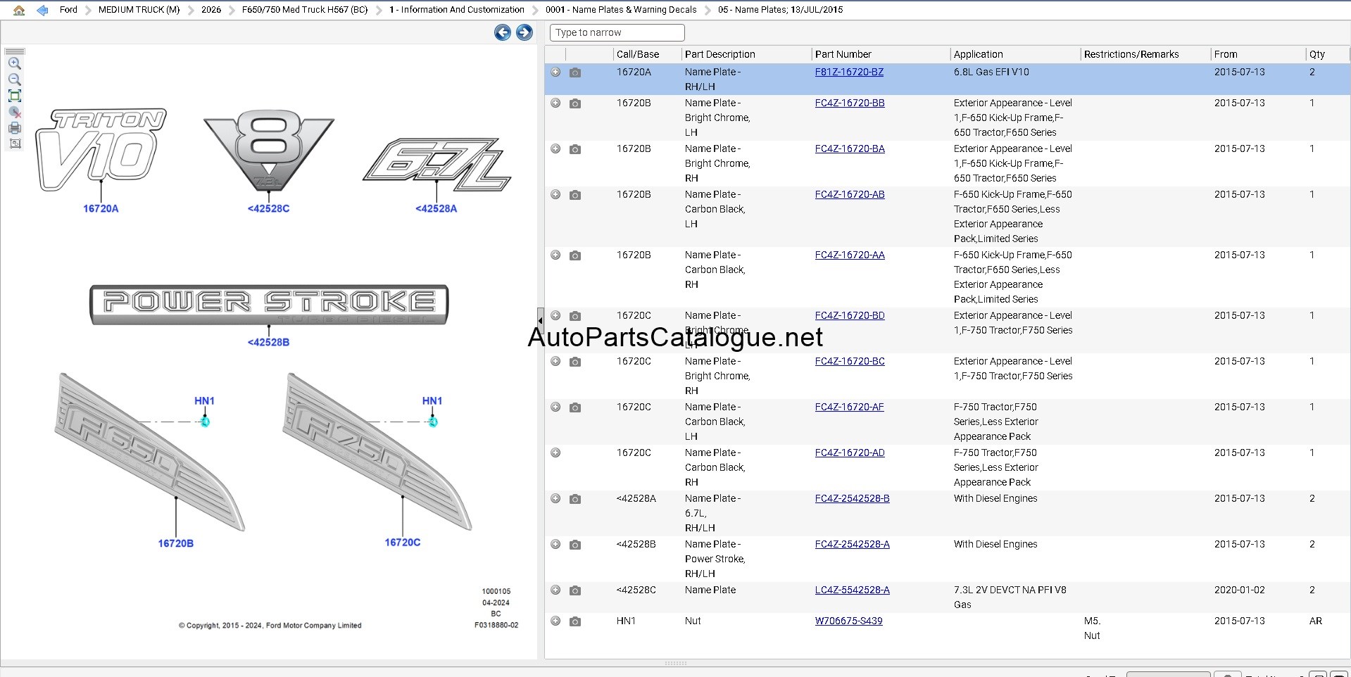The width and height of the screenshot is (1351, 677).
Task: Expand the F81Z-16720-BZ row details
Action: pos(555,72)
